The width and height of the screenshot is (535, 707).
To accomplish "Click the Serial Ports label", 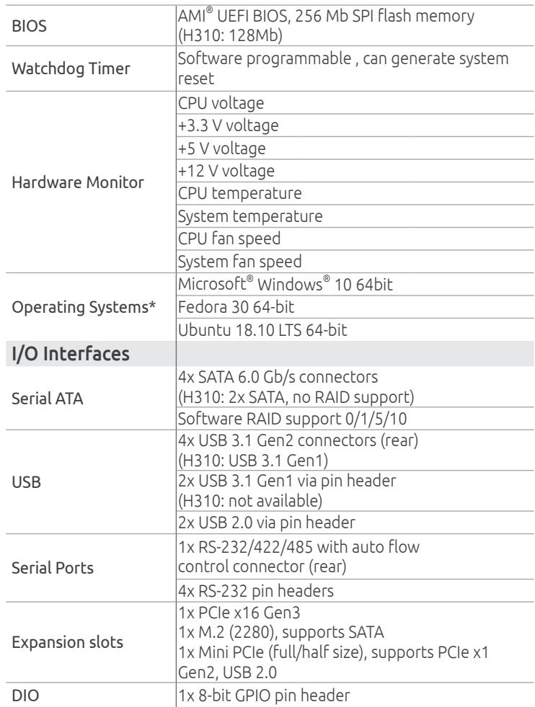I will [53, 568].
